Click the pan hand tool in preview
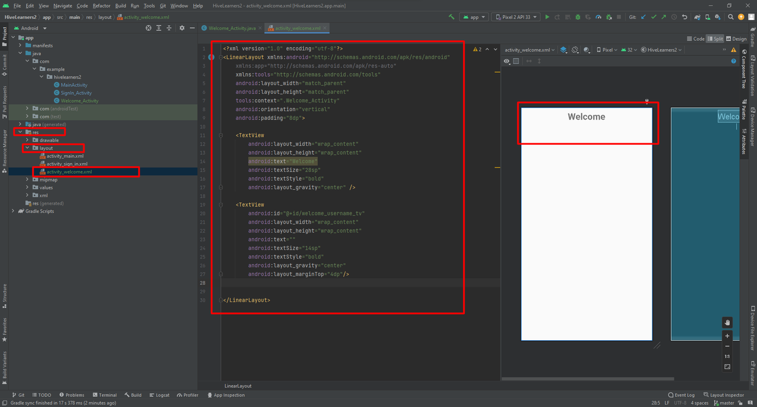This screenshot has height=407, width=757. click(727, 322)
